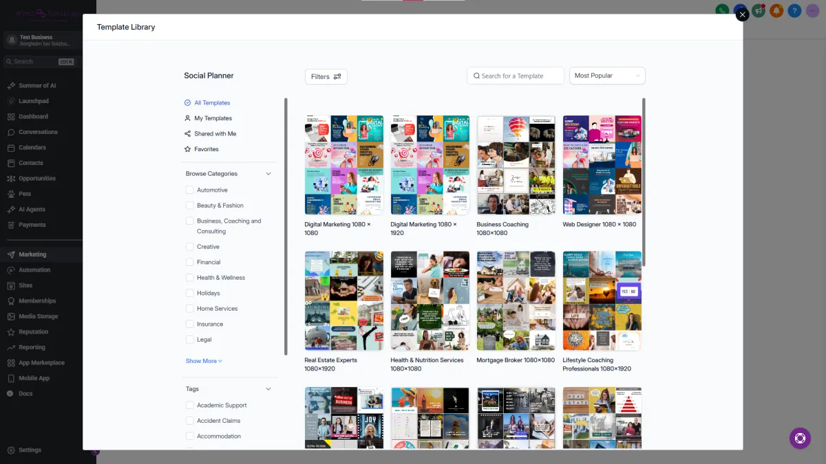Click the Search for a Template field

pyautogui.click(x=516, y=76)
